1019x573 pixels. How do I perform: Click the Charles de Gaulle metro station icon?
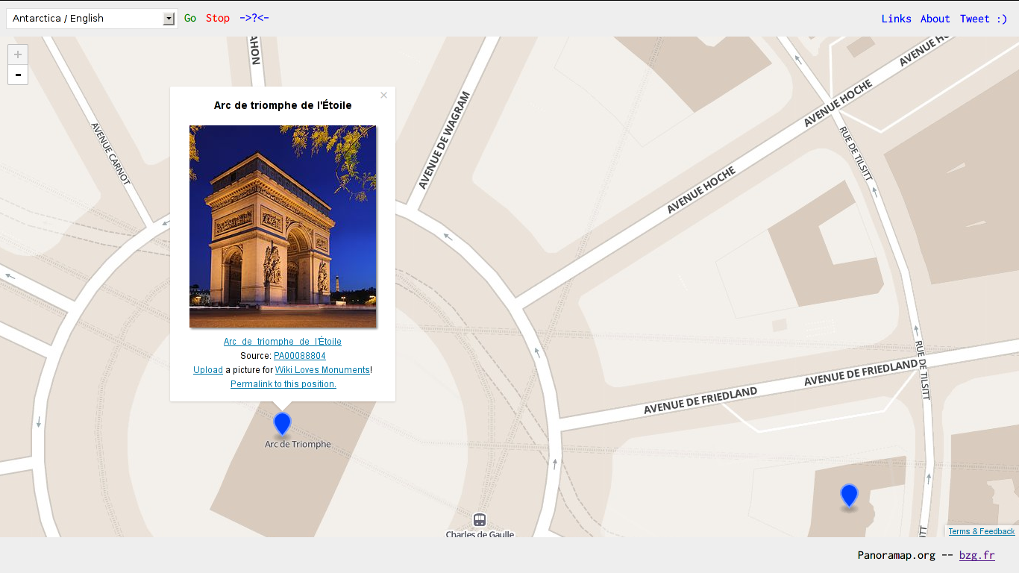tap(480, 520)
